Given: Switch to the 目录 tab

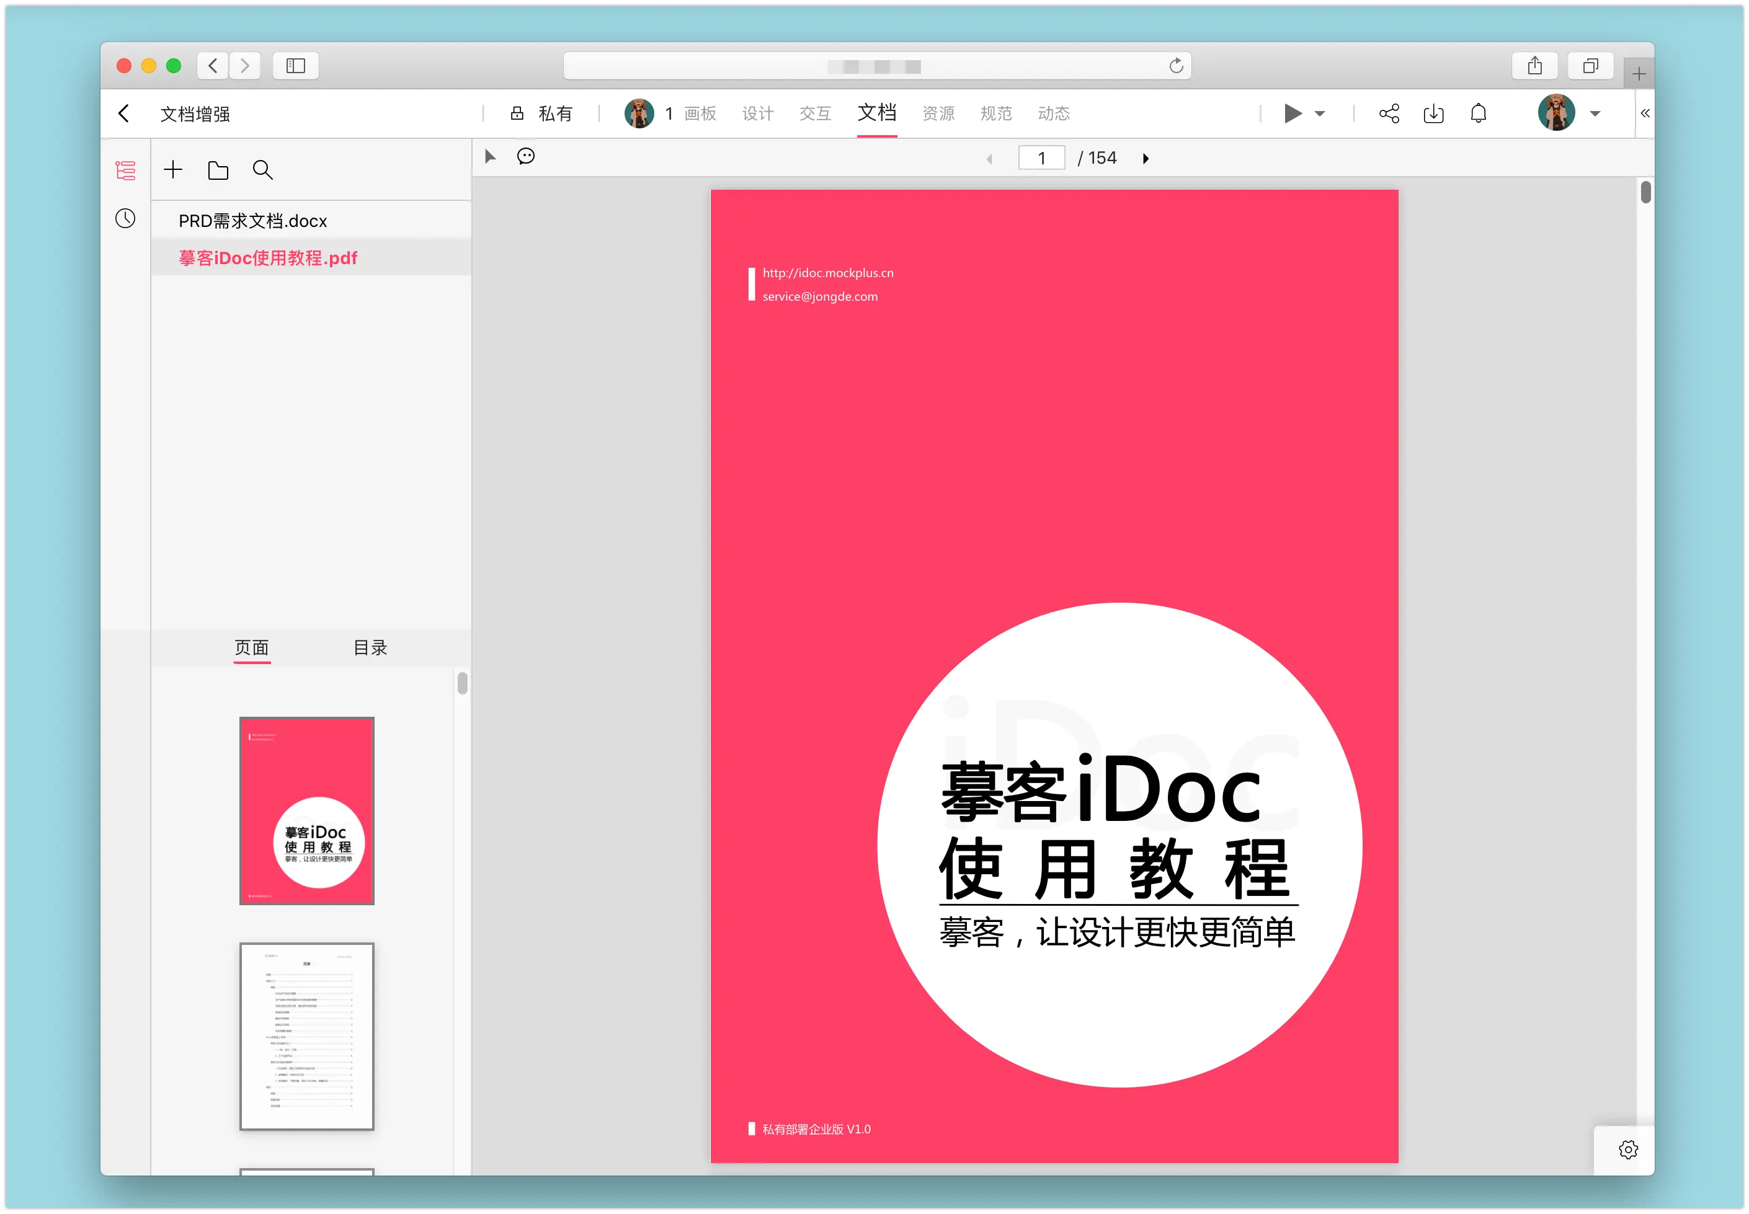Looking at the screenshot, I should 370,647.
